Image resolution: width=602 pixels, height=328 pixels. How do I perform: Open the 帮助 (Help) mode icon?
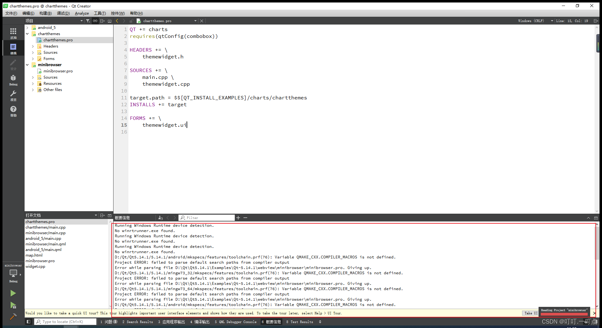(x=13, y=110)
